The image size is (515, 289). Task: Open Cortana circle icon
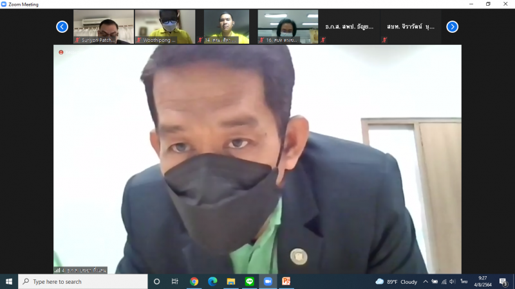pyautogui.click(x=156, y=281)
